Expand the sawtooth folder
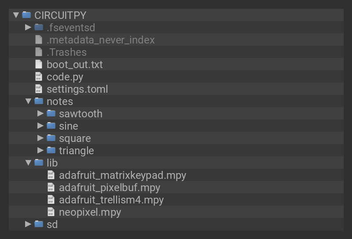Screen dimensions: 352x239 point(40,114)
